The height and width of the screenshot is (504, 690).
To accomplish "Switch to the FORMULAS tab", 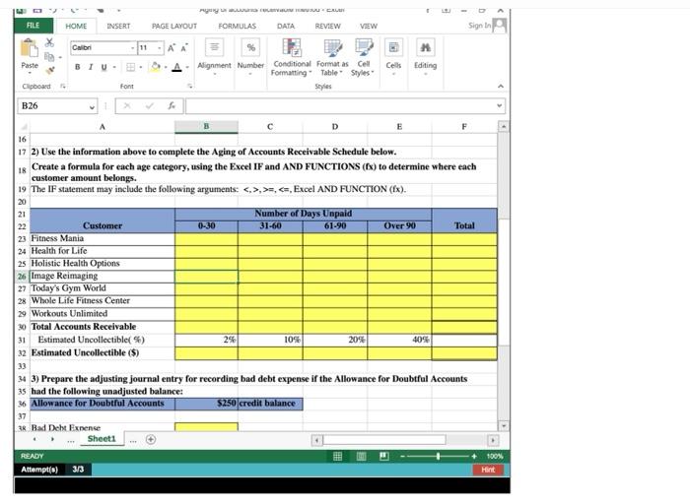I will 238,26.
